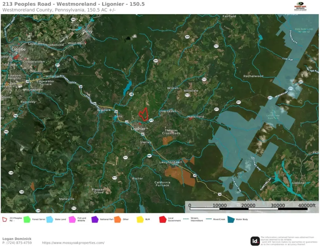The height and width of the screenshot is (247, 320).
Task: Click the large blue reservoir north of Ligonier
Action: click(x=127, y=88)
